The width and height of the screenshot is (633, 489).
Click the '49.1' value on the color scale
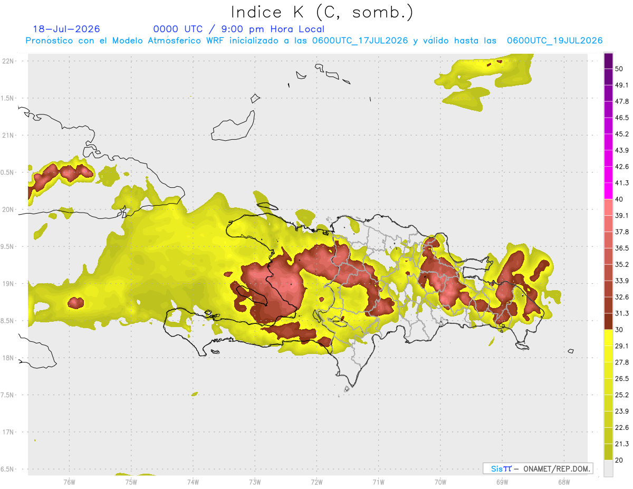pyautogui.click(x=622, y=85)
